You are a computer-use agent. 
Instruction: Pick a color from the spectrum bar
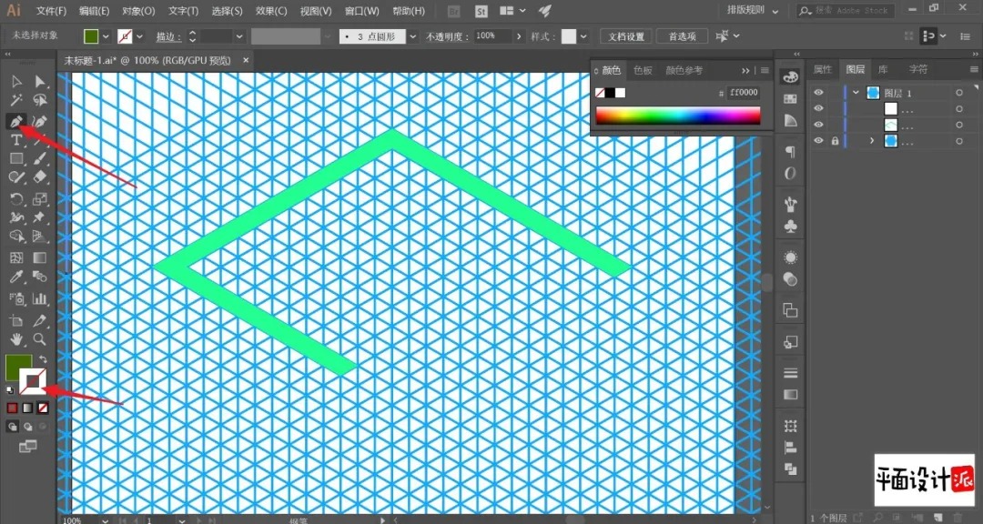tap(678, 116)
